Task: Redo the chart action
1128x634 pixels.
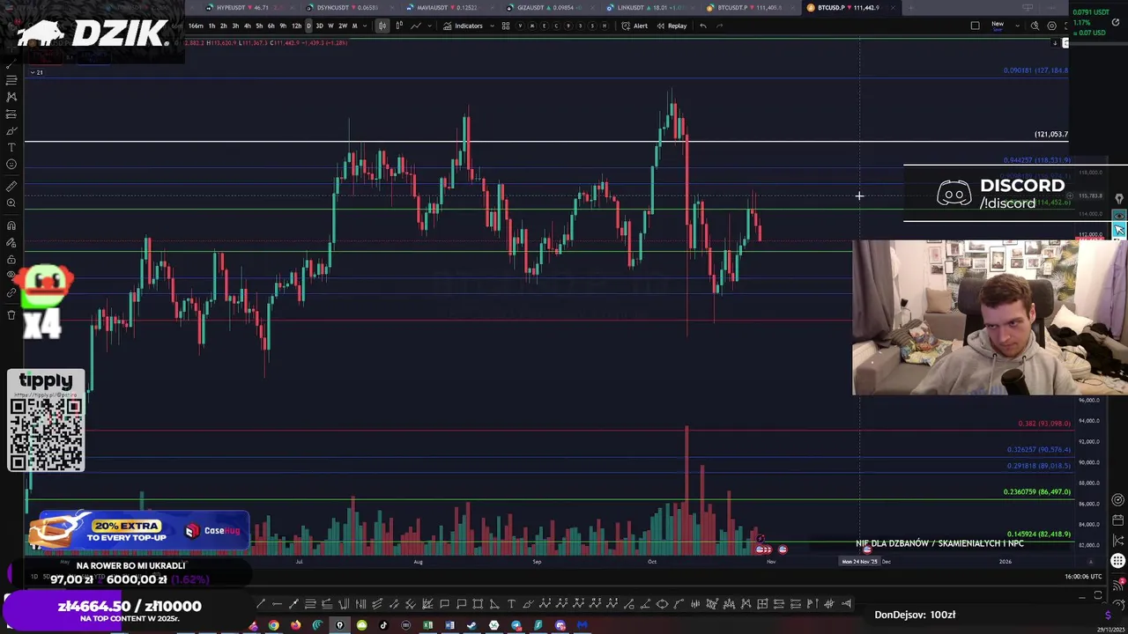Action: pos(719,26)
